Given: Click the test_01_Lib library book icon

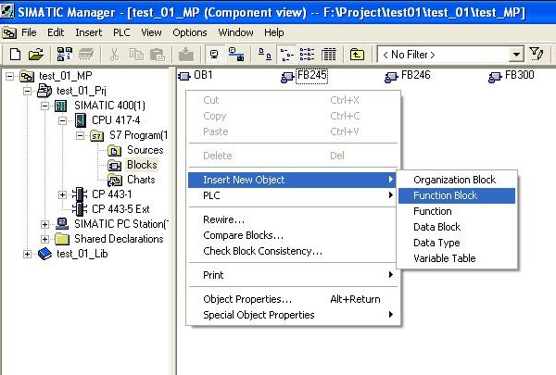Looking at the screenshot, I should click(x=45, y=254).
